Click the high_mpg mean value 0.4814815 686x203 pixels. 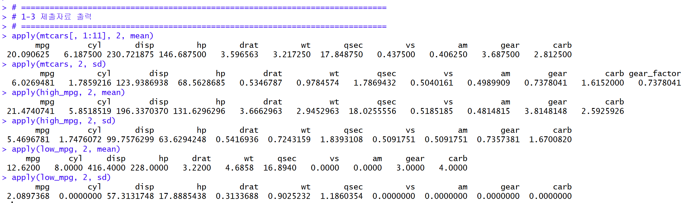[489, 111]
